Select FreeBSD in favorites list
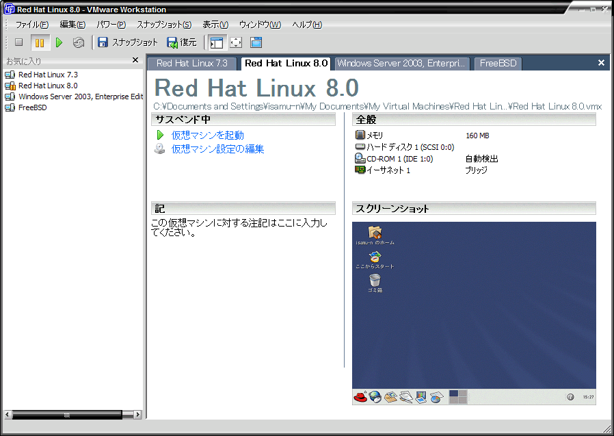This screenshot has width=614, height=436. coord(26,107)
